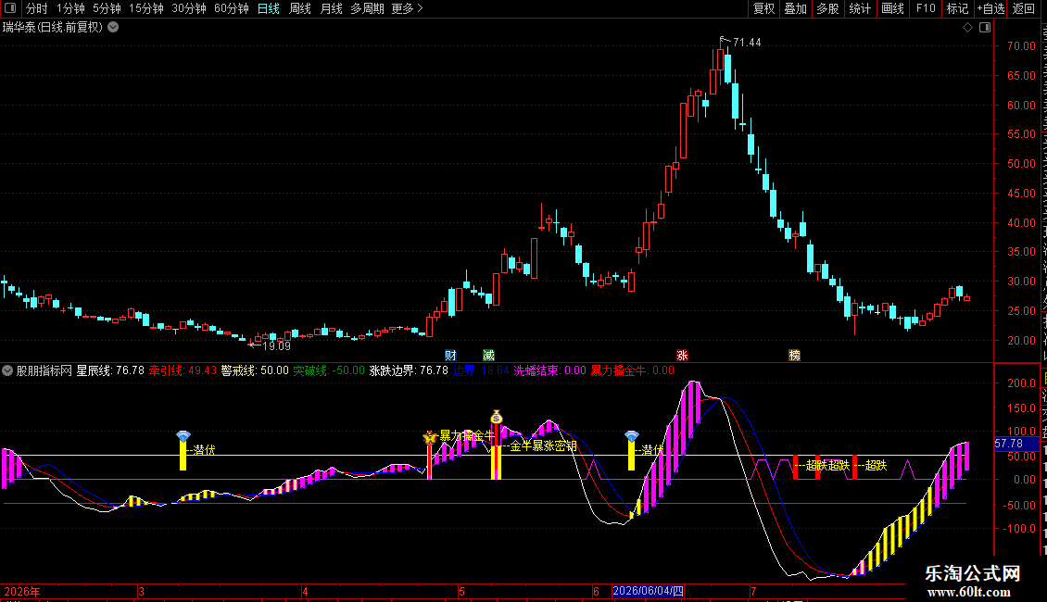Click the 突破线: -50.00 readout
The image size is (1047, 602).
point(329,370)
